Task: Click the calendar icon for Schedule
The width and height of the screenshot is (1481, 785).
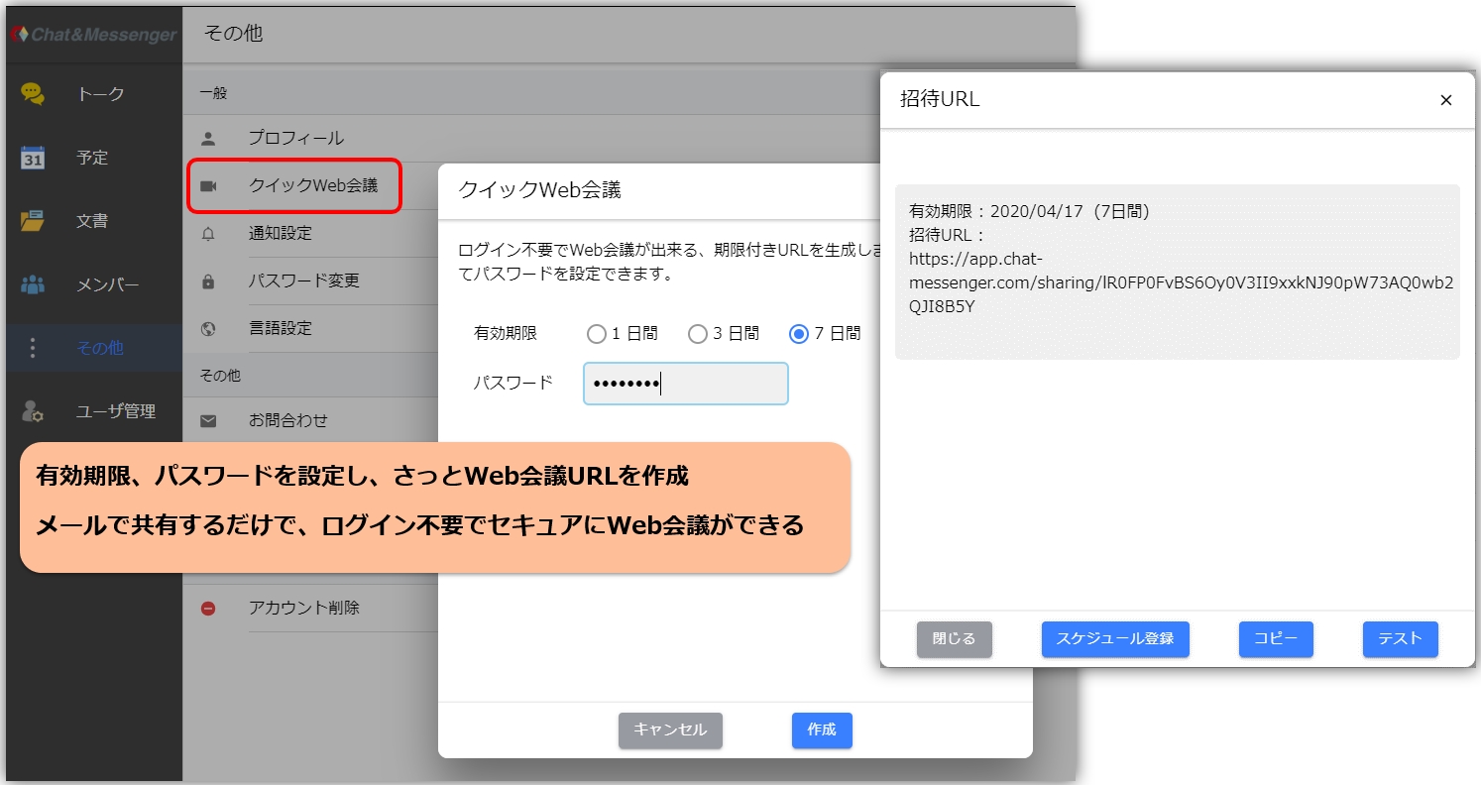Action: point(33,158)
